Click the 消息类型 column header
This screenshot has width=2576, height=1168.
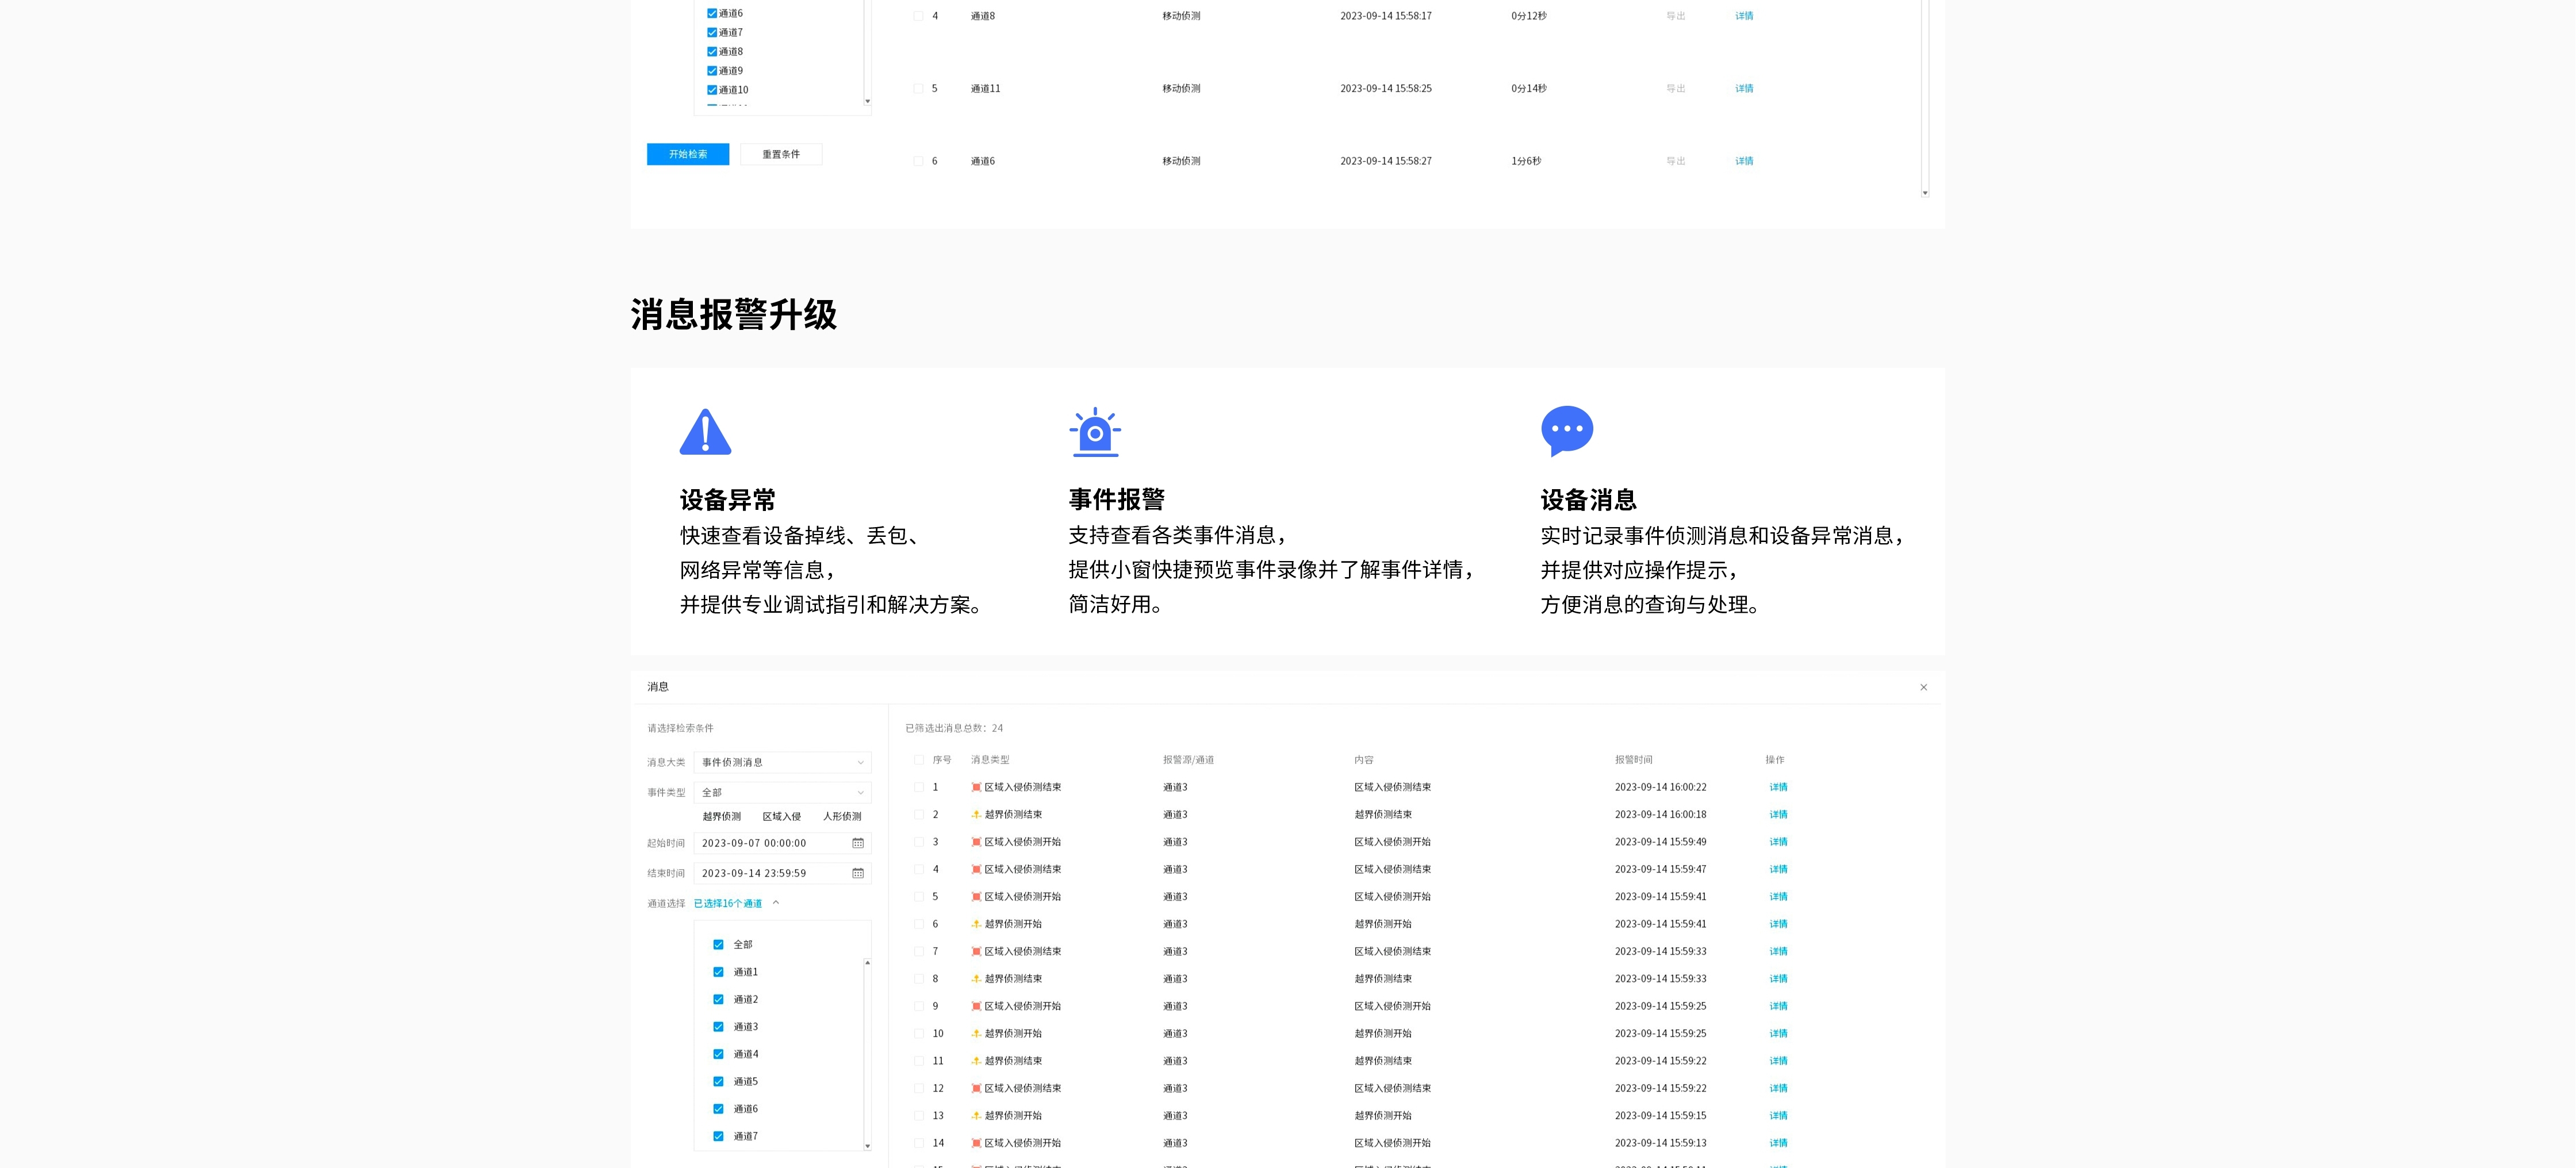click(x=990, y=760)
